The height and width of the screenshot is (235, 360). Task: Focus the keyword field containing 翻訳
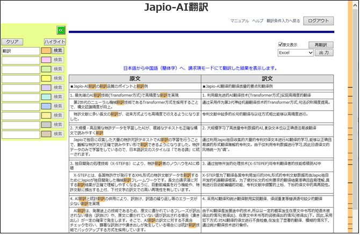coord(21,51)
